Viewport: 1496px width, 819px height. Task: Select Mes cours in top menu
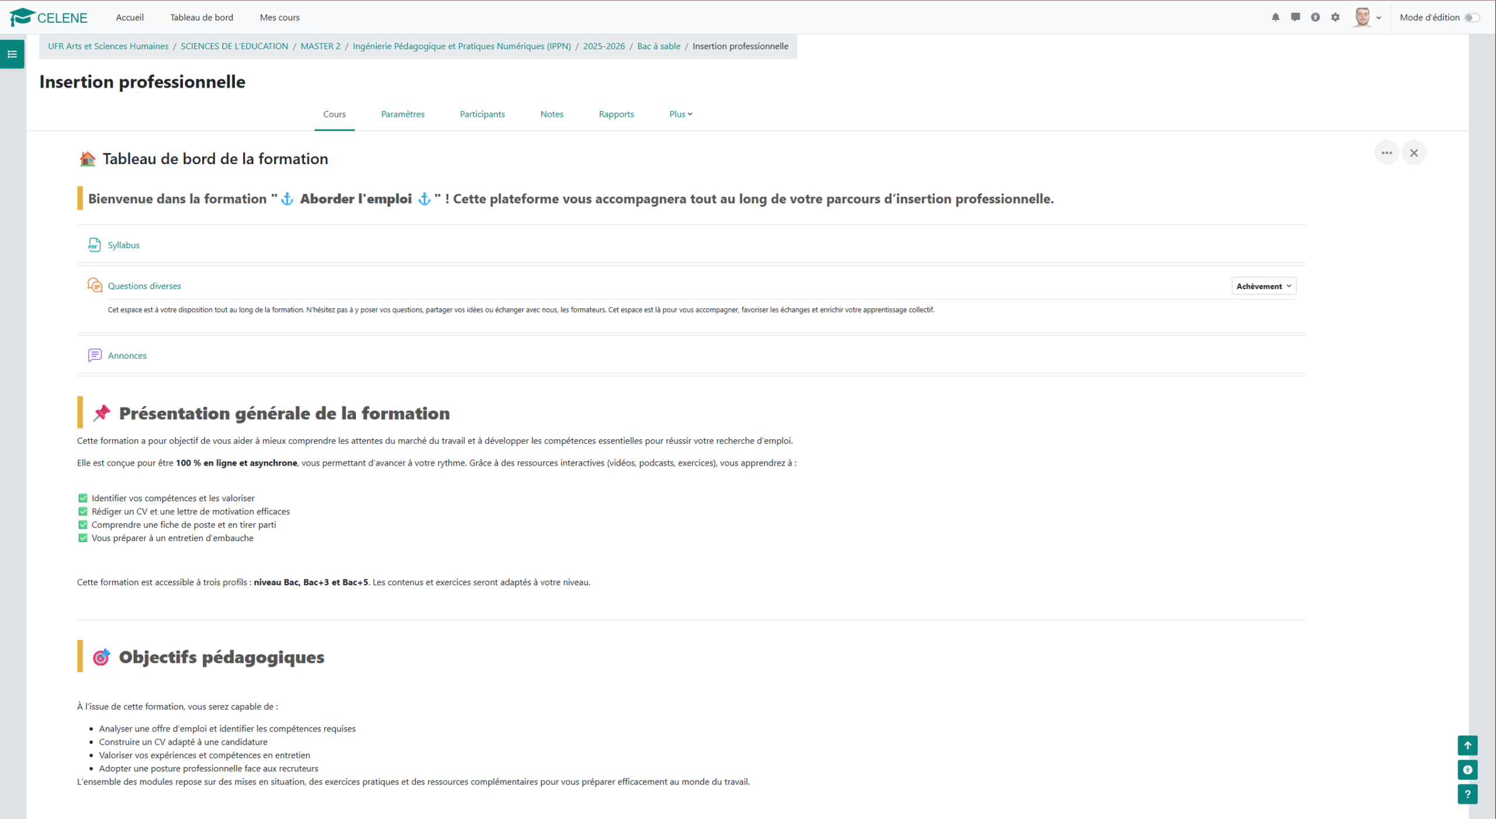tap(279, 18)
